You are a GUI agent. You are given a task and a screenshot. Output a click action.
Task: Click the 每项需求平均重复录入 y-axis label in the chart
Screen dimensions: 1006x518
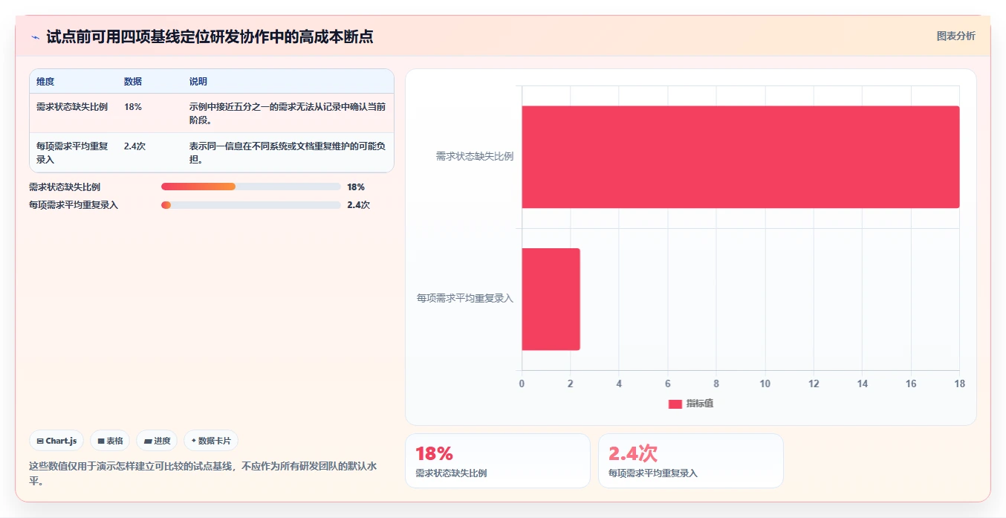pos(465,299)
